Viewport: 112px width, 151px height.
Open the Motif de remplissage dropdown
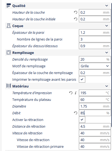click(95, 66)
